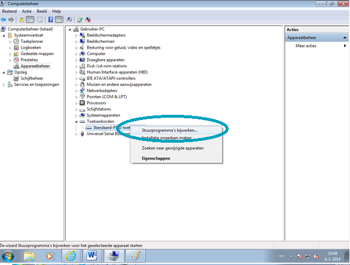
Task: Select Beeldschermen entry
Action: coord(100,42)
